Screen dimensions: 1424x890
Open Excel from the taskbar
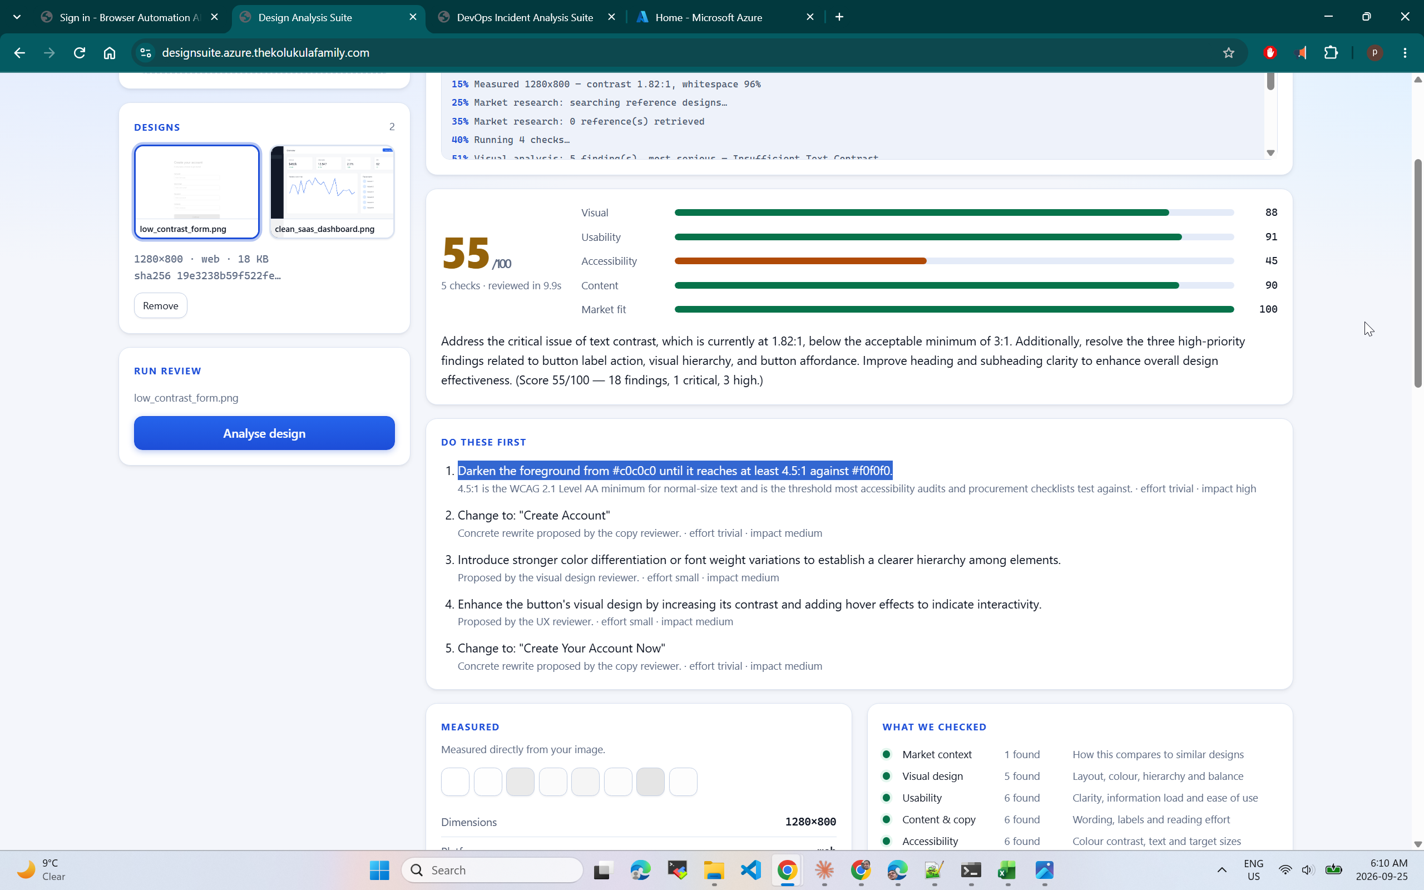pyautogui.click(x=1007, y=870)
